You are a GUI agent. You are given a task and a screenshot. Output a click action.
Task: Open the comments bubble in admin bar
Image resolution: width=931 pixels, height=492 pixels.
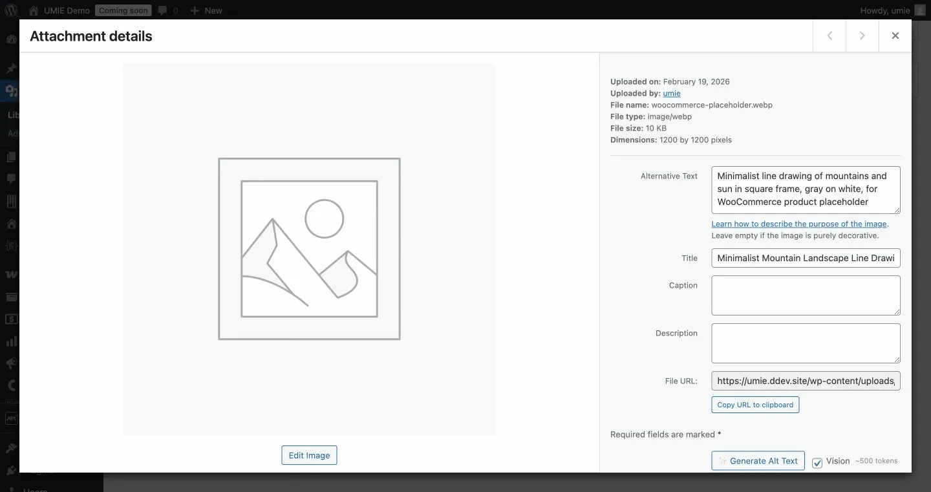click(x=163, y=10)
